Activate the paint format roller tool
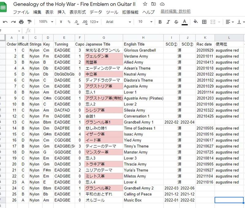245x208 pixels. point(29,22)
